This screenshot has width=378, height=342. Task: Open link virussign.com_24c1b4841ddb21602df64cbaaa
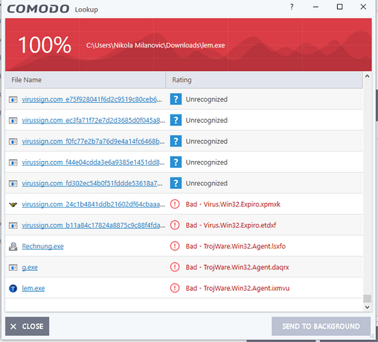click(93, 204)
